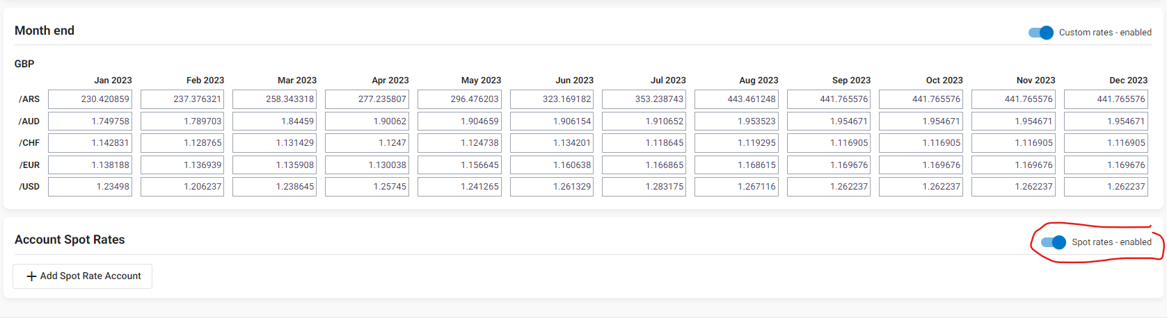The width and height of the screenshot is (1167, 318).
Task: Click the ARS Apr 2023 field 277.235807
Action: point(367,99)
